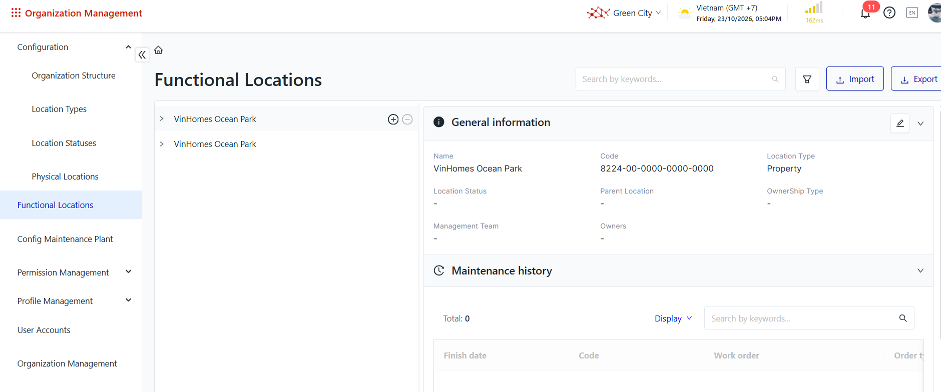Open Organization Structure menu item
This screenshot has width=941, height=392.
(74, 75)
